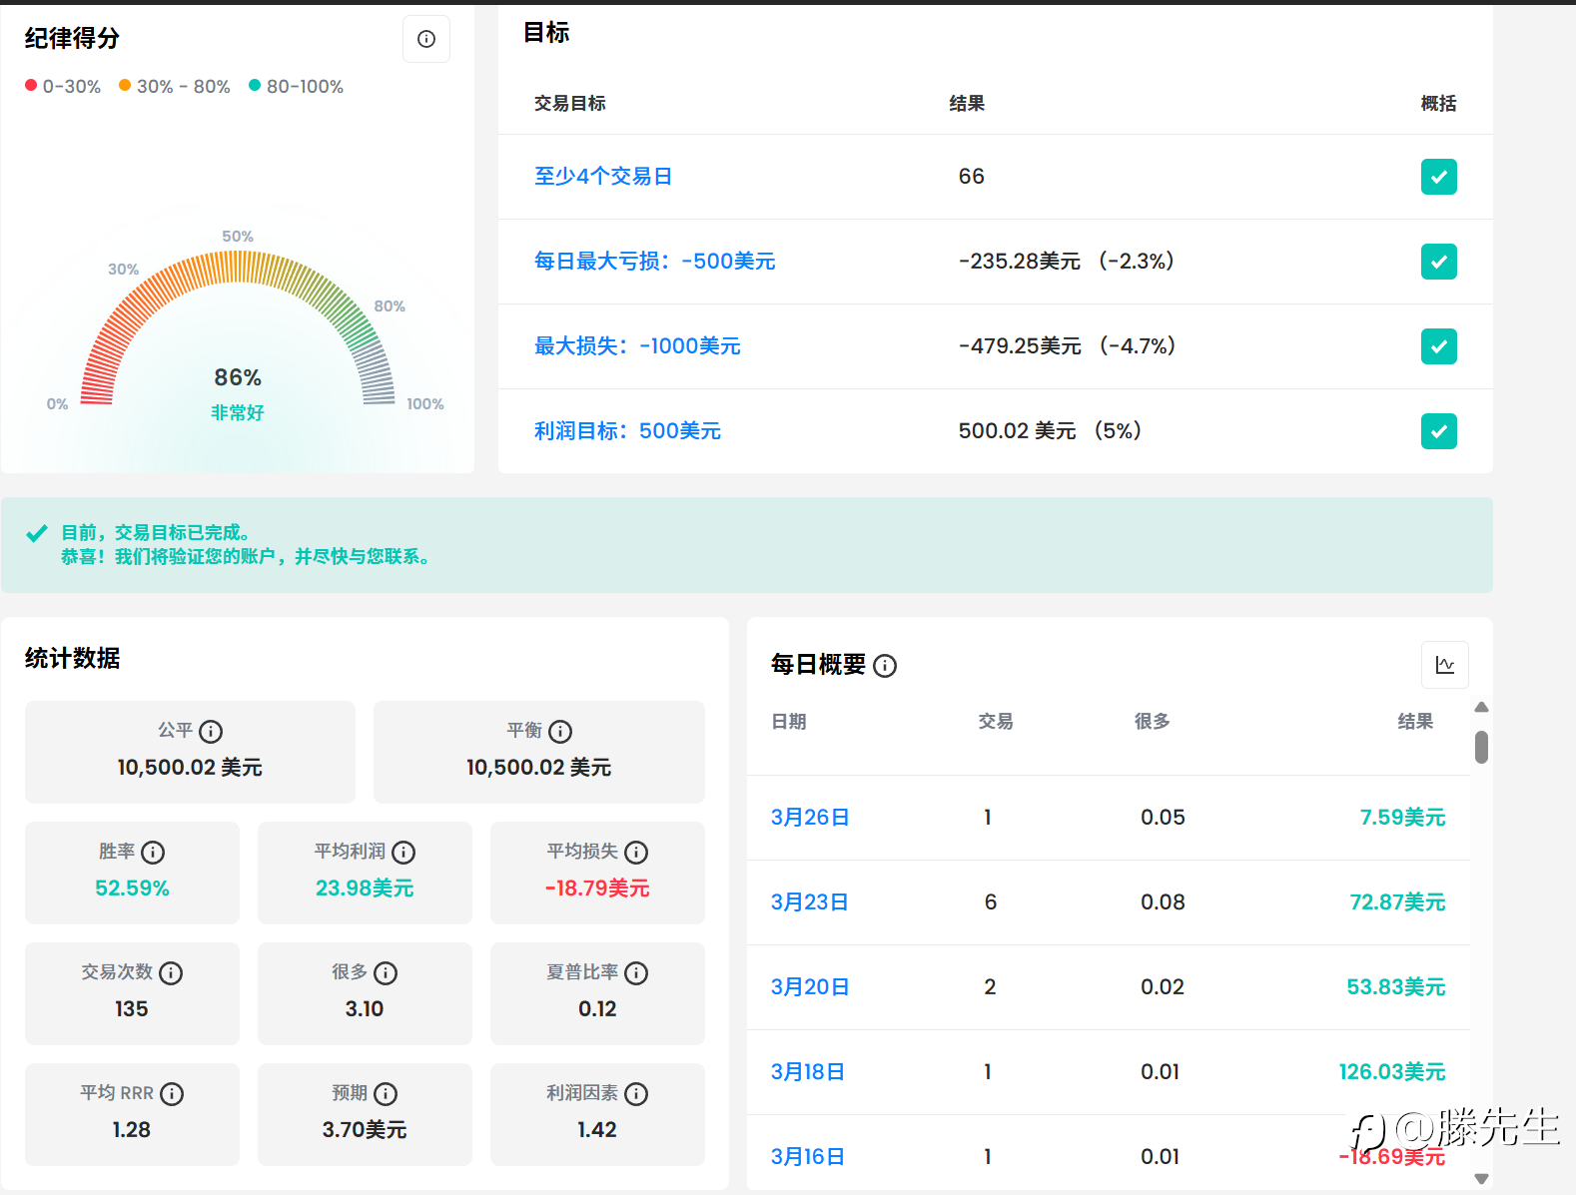This screenshot has height=1195, width=1576.
Task: Show info for 平均利润 statistic
Action: pos(403,853)
